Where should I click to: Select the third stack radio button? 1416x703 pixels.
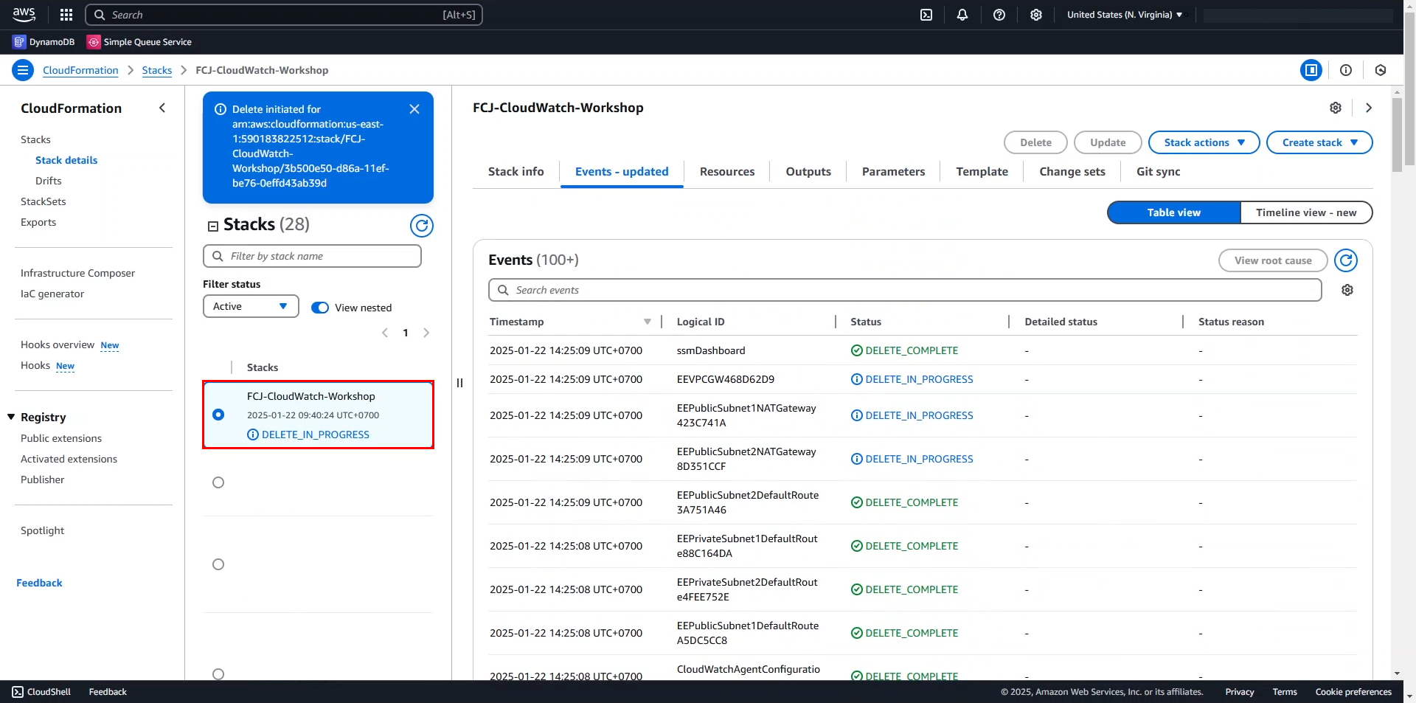pyautogui.click(x=218, y=564)
